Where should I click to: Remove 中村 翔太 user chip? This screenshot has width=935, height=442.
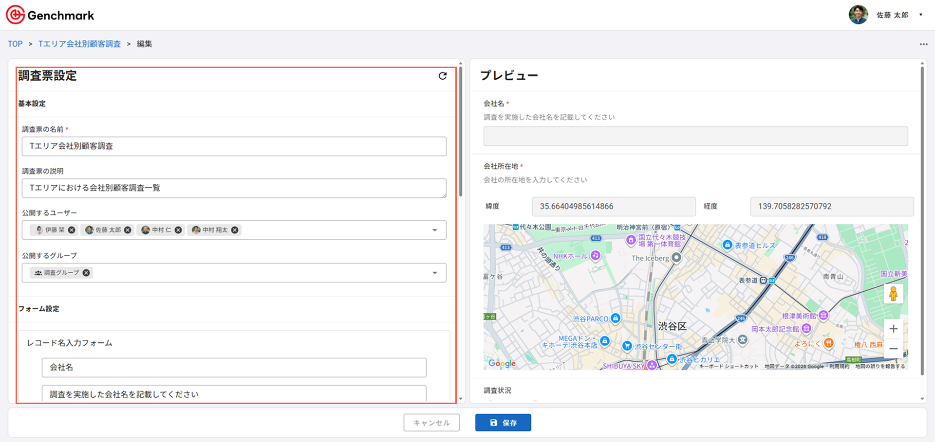235,230
